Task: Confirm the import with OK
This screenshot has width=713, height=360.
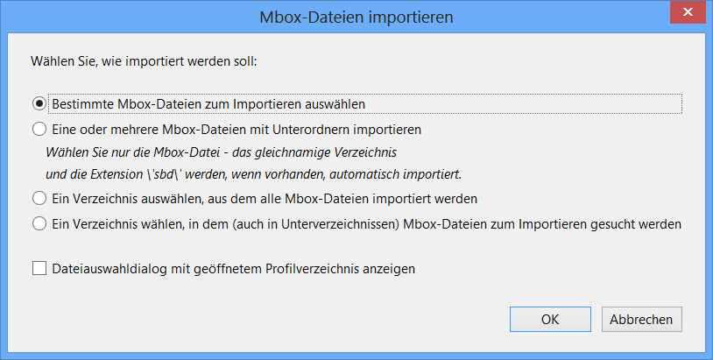Action: pos(550,320)
